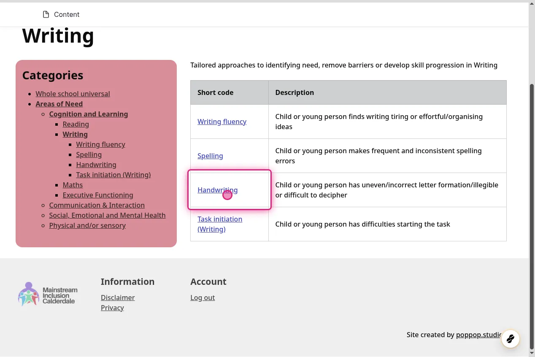Open Handwriting in the Categories sidebar
535x357 pixels.
point(96,165)
